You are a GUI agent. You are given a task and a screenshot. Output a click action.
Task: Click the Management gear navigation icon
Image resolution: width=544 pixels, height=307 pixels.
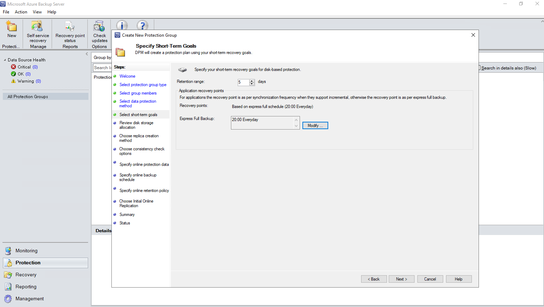point(8,299)
